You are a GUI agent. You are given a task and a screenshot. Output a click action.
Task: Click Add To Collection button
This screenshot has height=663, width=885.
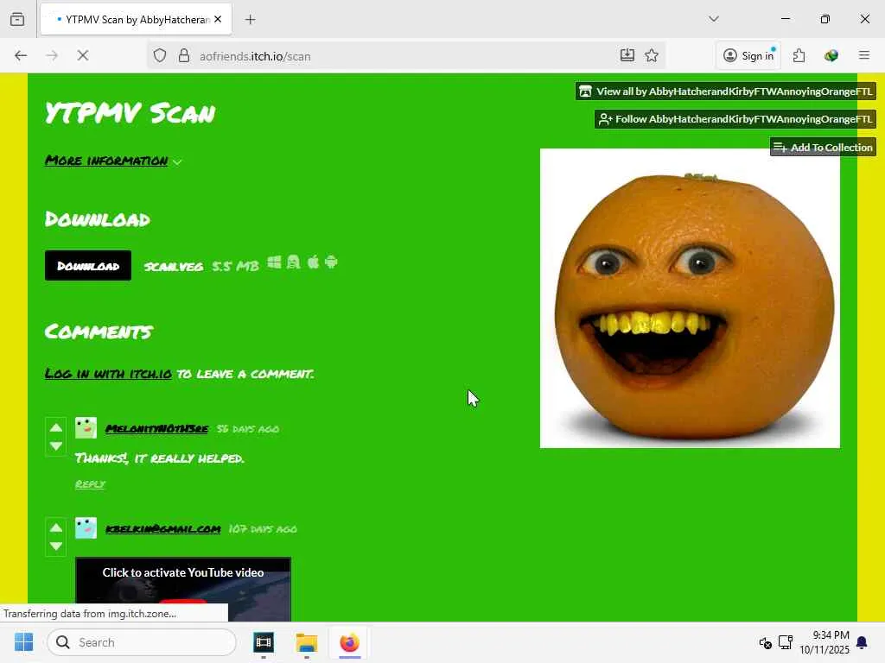pos(823,147)
